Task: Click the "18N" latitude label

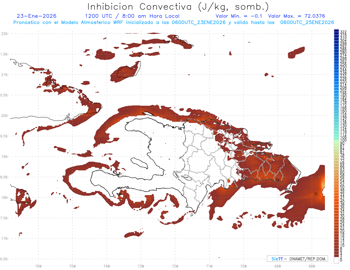Action: click(x=4, y=197)
